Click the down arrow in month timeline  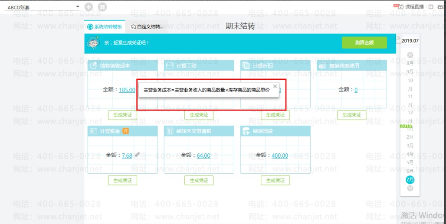[x=410, y=188]
